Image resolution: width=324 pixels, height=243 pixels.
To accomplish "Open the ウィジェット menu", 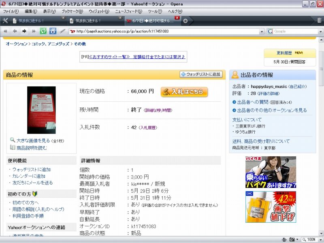I will 99,11.
